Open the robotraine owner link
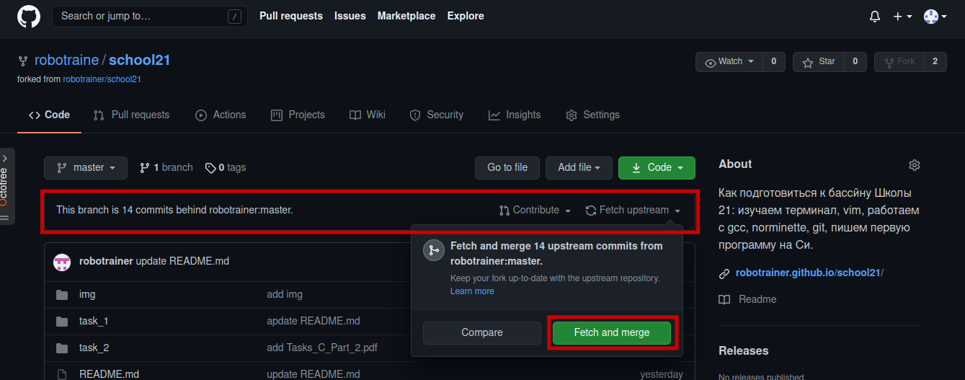The image size is (965, 380). pos(66,61)
